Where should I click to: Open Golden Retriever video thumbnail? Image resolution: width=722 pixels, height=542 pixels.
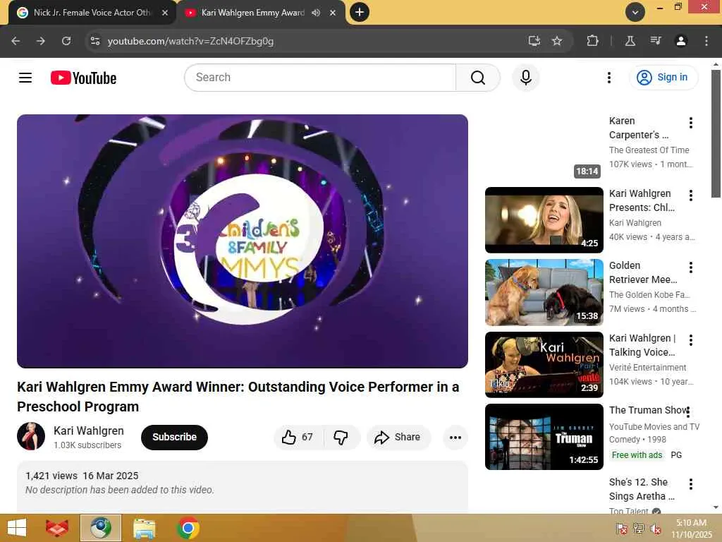544,292
